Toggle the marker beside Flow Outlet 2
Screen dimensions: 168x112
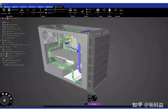[x=1, y=56]
